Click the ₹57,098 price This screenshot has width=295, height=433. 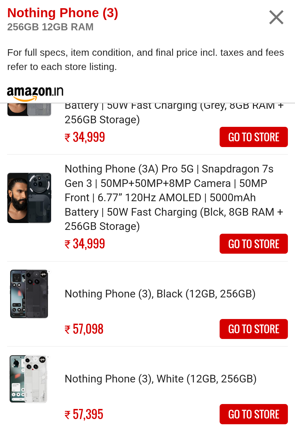(x=84, y=329)
